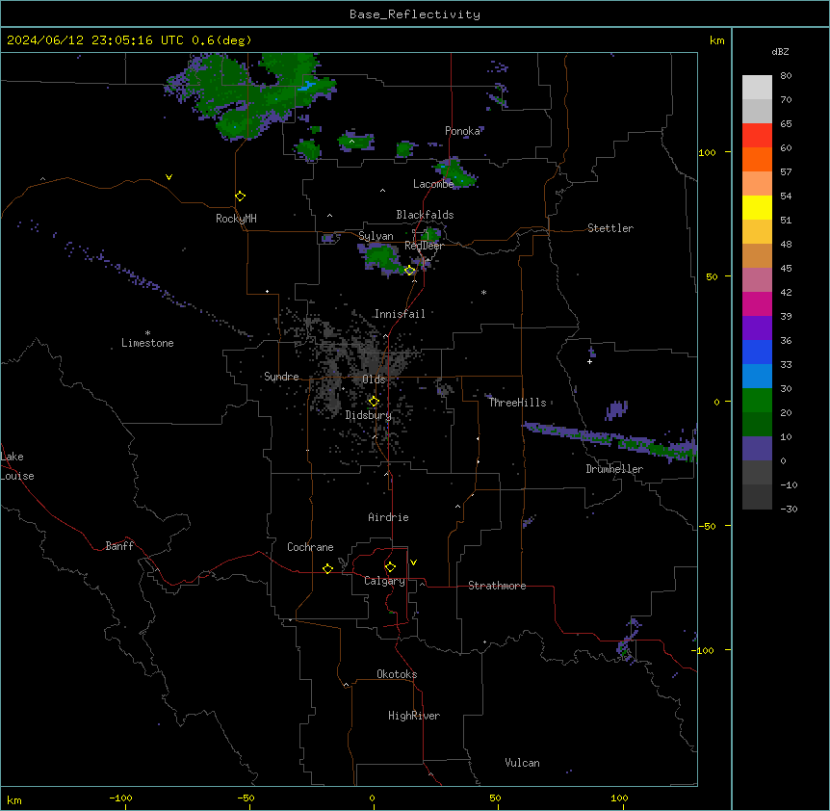Select the white caret marker northwest of Lacombe
This screenshot has width=830, height=811.
pyautogui.click(x=382, y=190)
